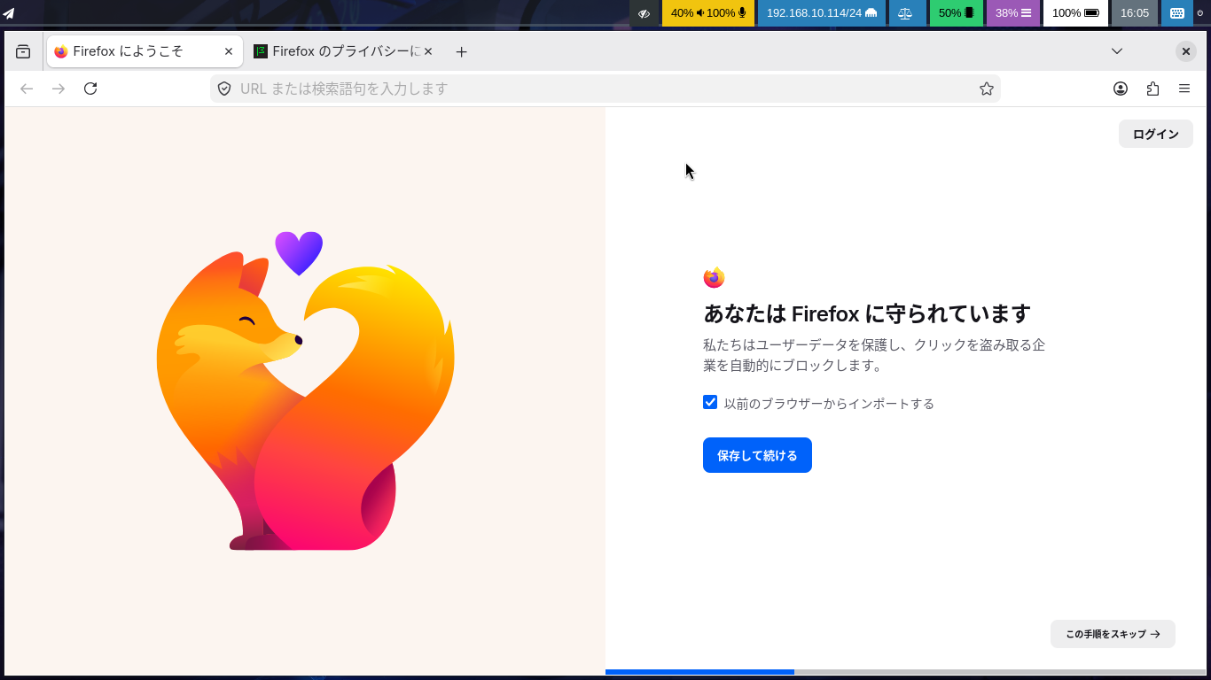Close the Firefox window with X button
The height and width of the screenshot is (680, 1211).
click(1186, 51)
